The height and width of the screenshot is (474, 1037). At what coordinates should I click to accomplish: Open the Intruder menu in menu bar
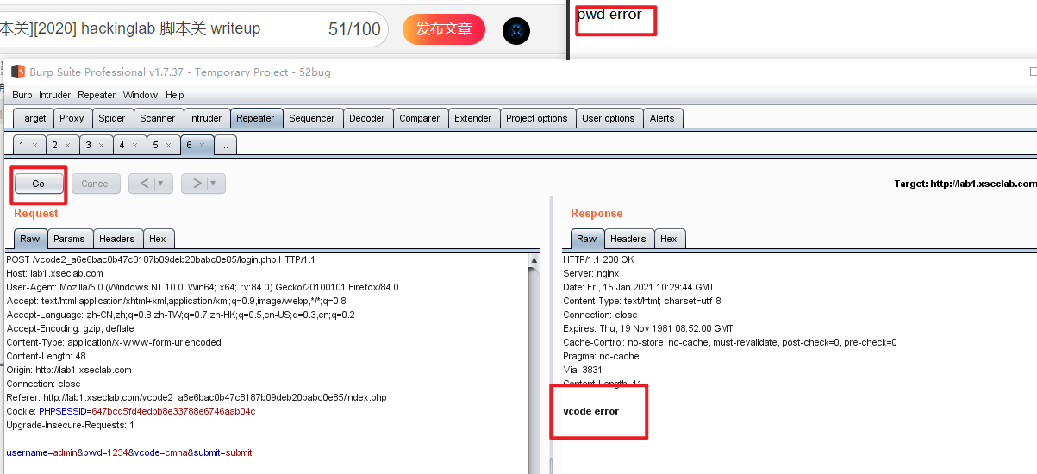54,95
